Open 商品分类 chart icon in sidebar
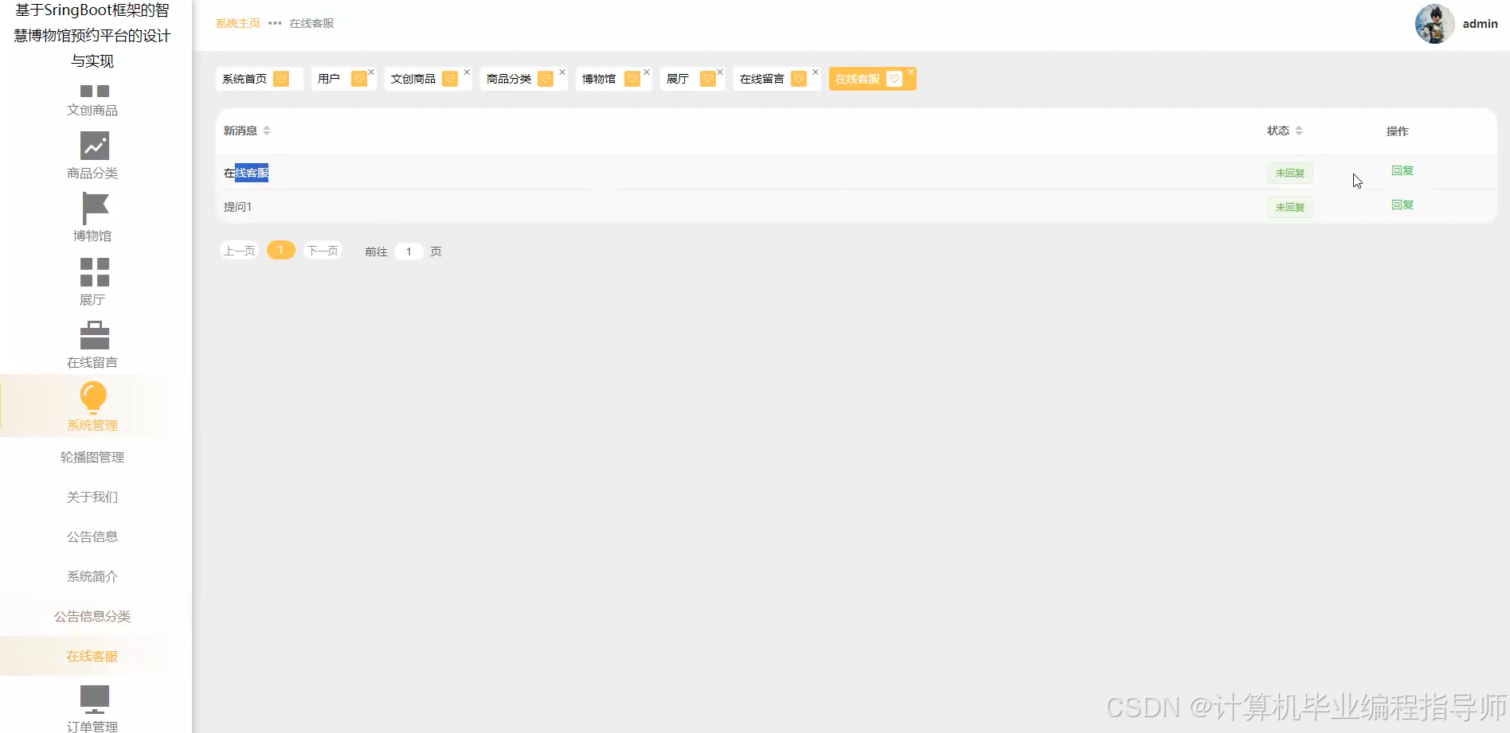 [x=95, y=146]
